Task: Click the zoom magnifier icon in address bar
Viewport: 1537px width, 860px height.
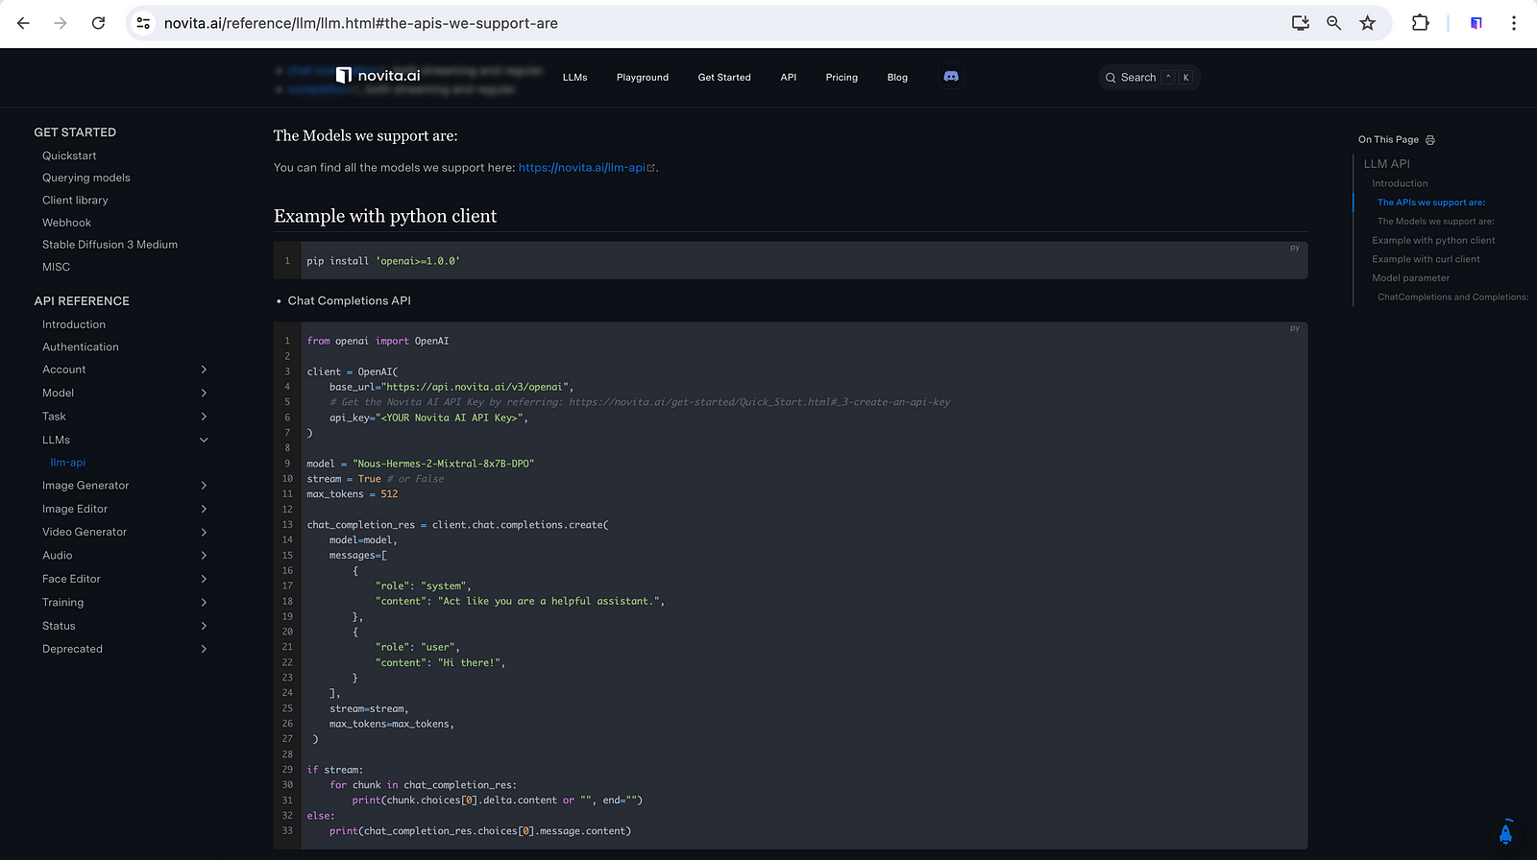Action: (1334, 23)
